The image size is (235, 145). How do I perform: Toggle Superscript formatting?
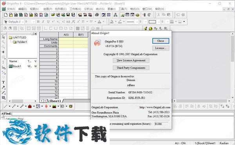tap(53, 22)
